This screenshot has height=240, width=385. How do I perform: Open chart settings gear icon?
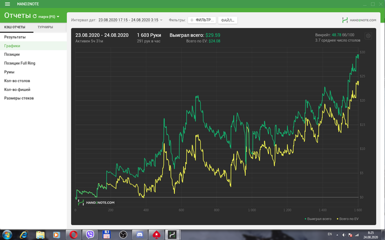pyautogui.click(x=369, y=36)
